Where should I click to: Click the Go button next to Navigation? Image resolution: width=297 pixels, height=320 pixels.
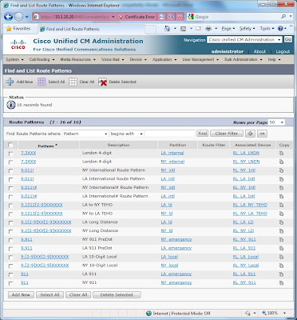point(288,39)
